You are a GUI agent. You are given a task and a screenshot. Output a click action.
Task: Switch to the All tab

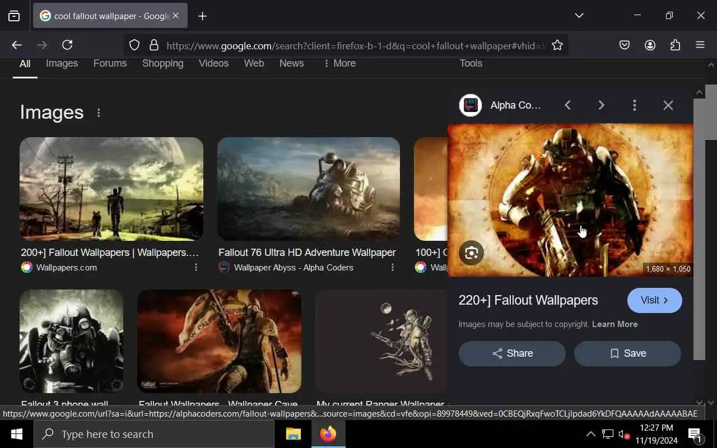[25, 64]
